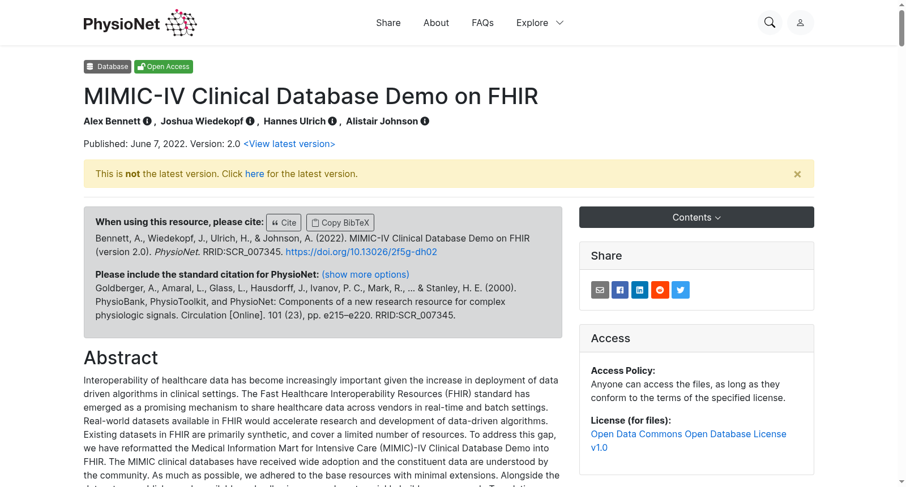The width and height of the screenshot is (906, 487).
Task: Click the Open Access badge
Action: coord(164,67)
